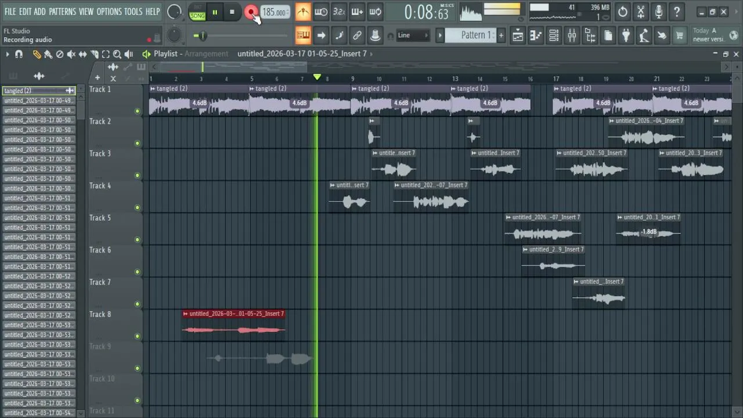Add new pattern with plus button
This screenshot has height=418, width=743.
[501, 35]
